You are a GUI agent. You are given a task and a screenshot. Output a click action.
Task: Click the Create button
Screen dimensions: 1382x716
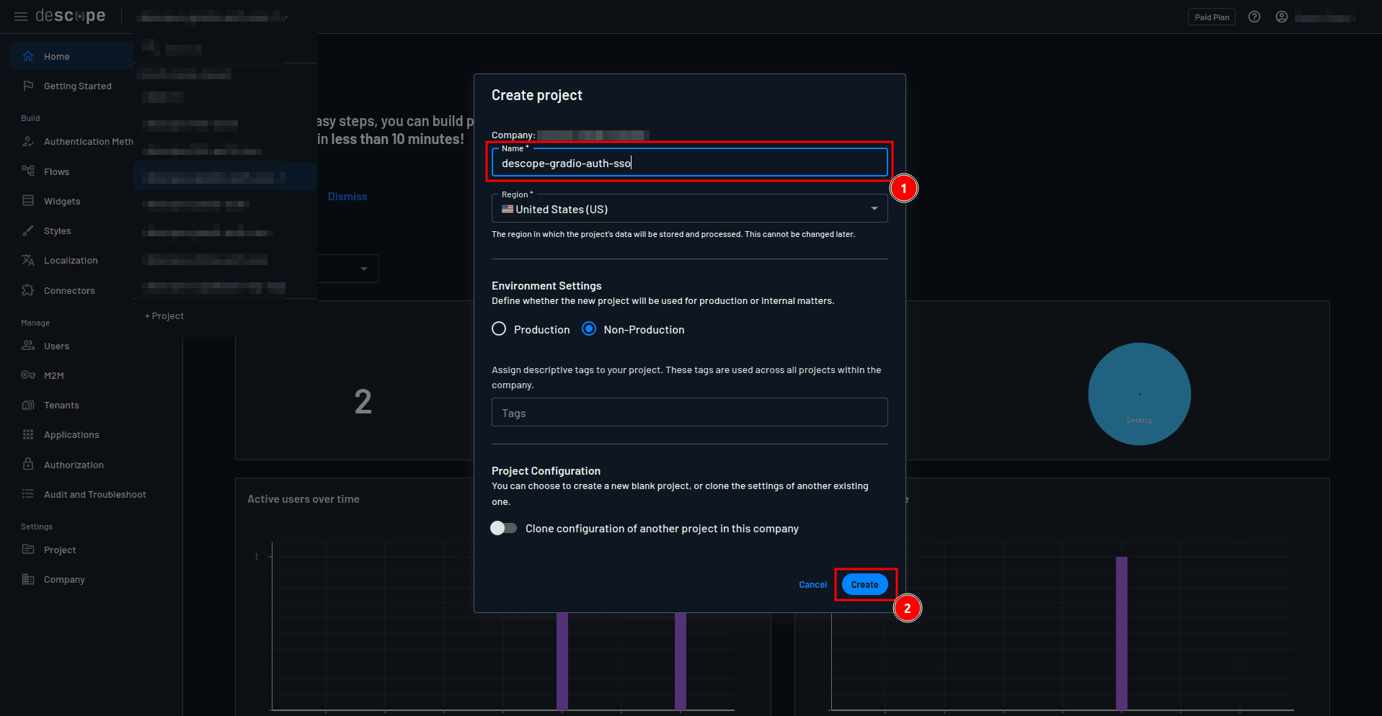pos(864,584)
